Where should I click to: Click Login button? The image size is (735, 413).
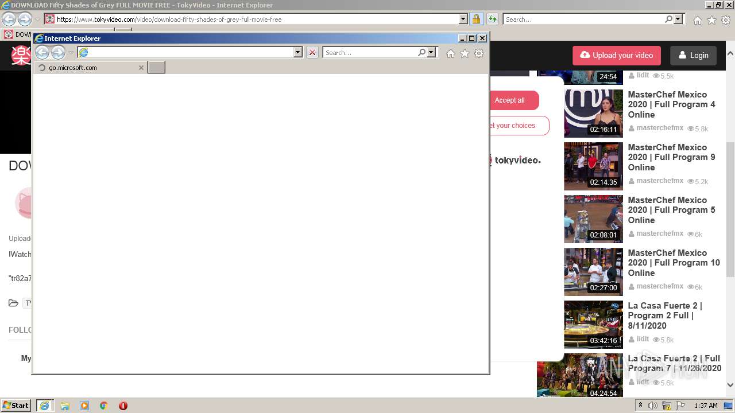(x=693, y=55)
